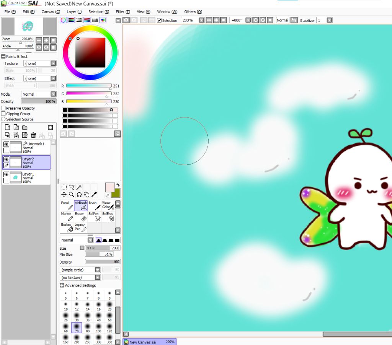Open the Others menu
The image size is (392, 345).
click(193, 12)
